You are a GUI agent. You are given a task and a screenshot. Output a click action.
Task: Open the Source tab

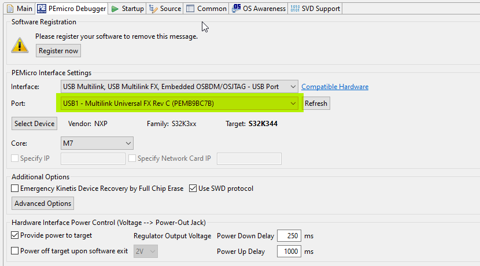(165, 9)
